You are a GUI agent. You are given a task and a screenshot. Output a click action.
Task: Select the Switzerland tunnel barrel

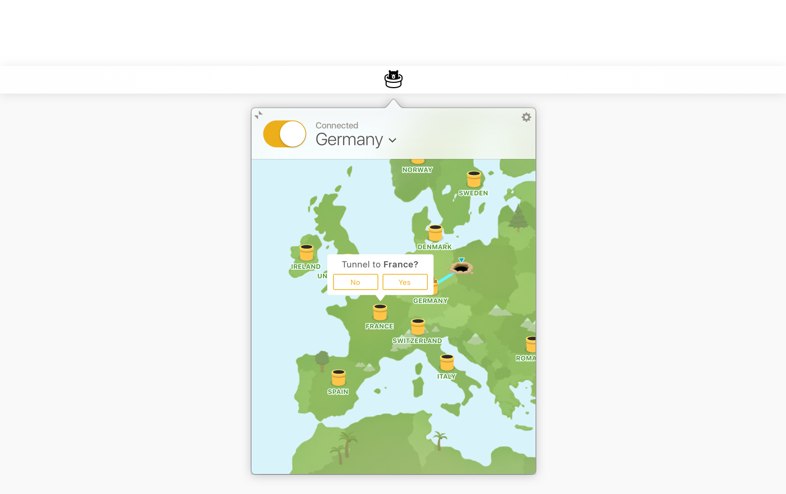click(x=418, y=327)
